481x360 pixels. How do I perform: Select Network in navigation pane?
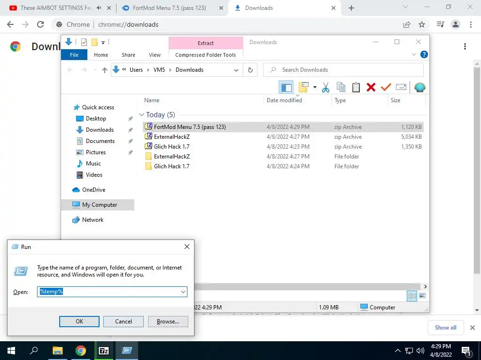93,220
